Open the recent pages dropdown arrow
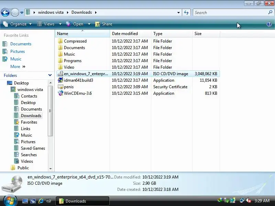Screen dimensions: 275x206 (22, 13)
